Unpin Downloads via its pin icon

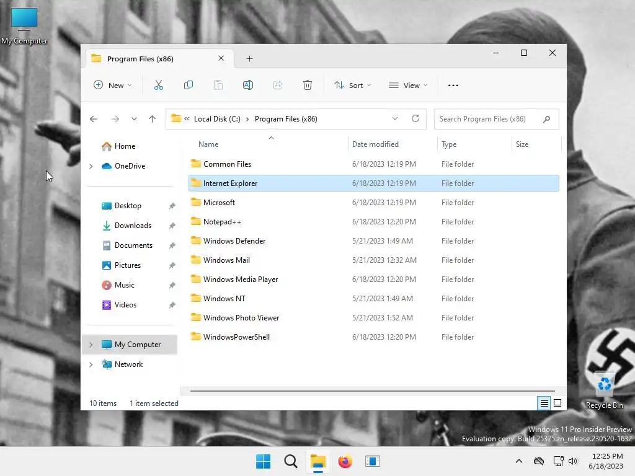tap(172, 226)
